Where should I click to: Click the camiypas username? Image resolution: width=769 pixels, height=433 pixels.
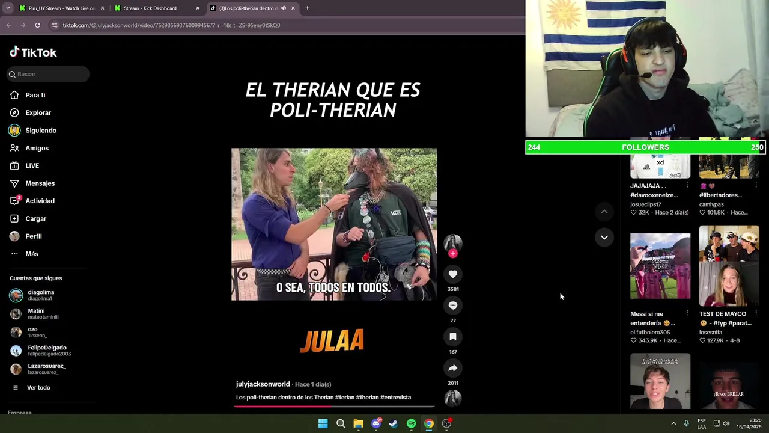711,204
